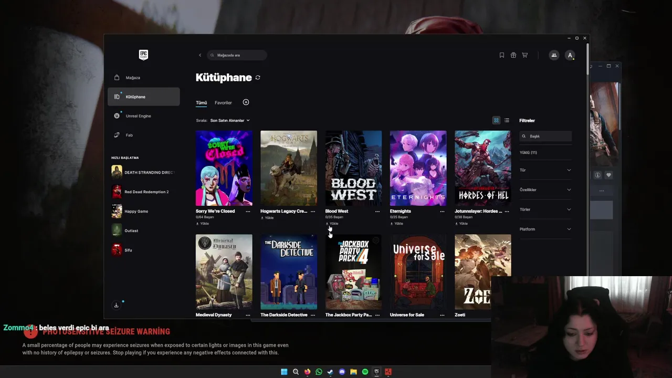Viewport: 672px width, 378px height.
Task: Open Blood West cover
Action: click(353, 168)
